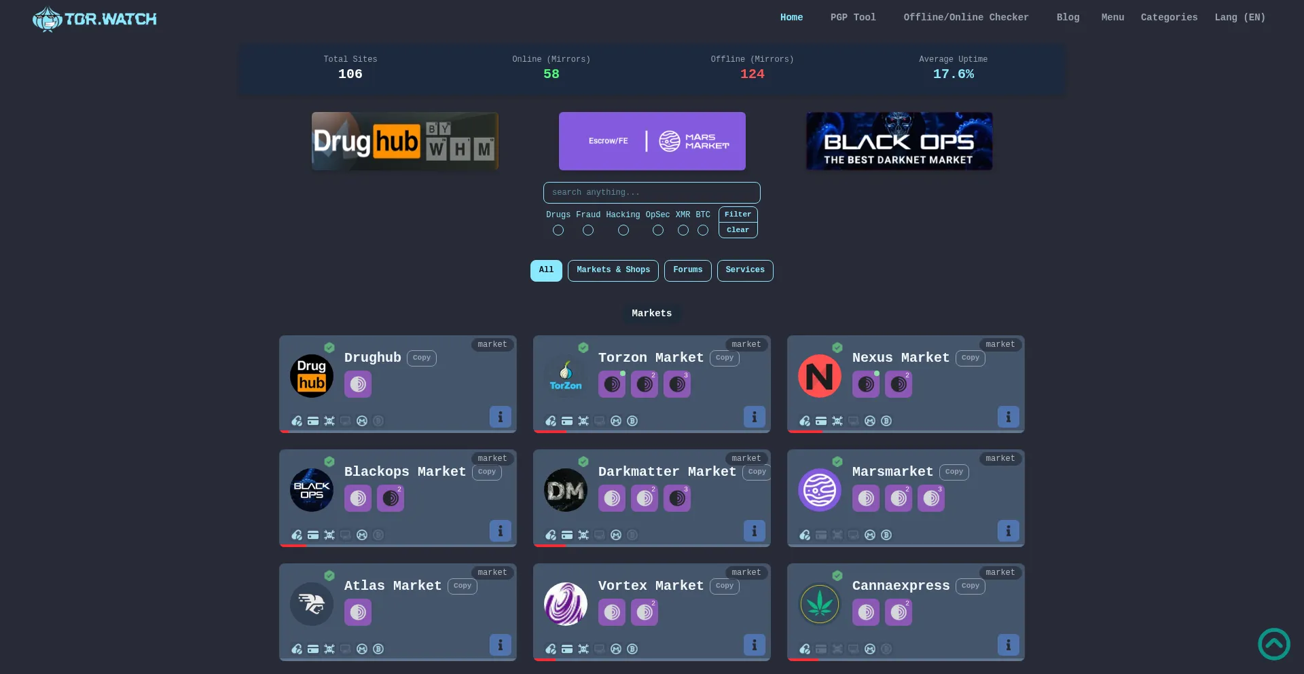Enable the Hacking filter radio button
This screenshot has width=1304, height=674.
coord(623,230)
